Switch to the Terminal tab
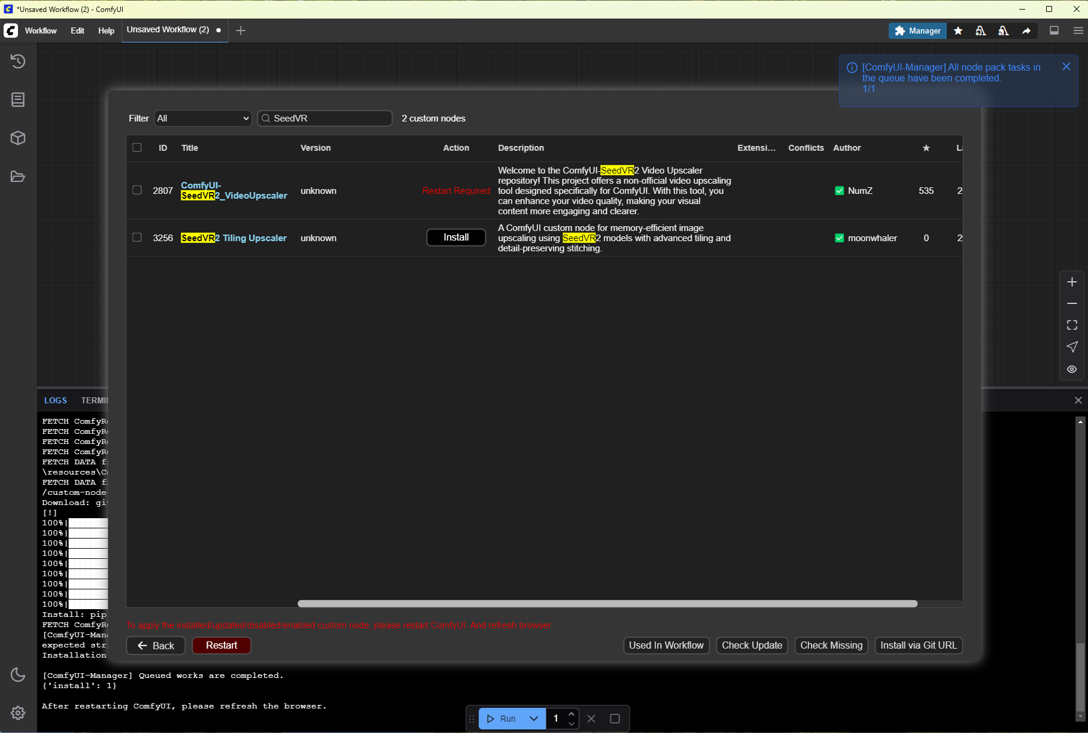Screen dimensions: 1088x733 click(x=94, y=400)
